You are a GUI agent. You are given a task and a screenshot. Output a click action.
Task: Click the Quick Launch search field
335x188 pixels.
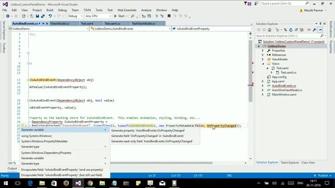(285, 4)
